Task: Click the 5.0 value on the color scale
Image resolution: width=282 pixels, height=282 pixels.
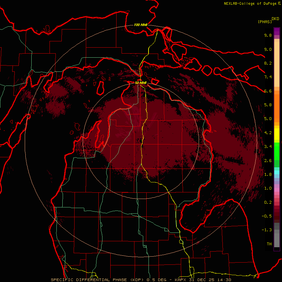Action: [x=268, y=119]
